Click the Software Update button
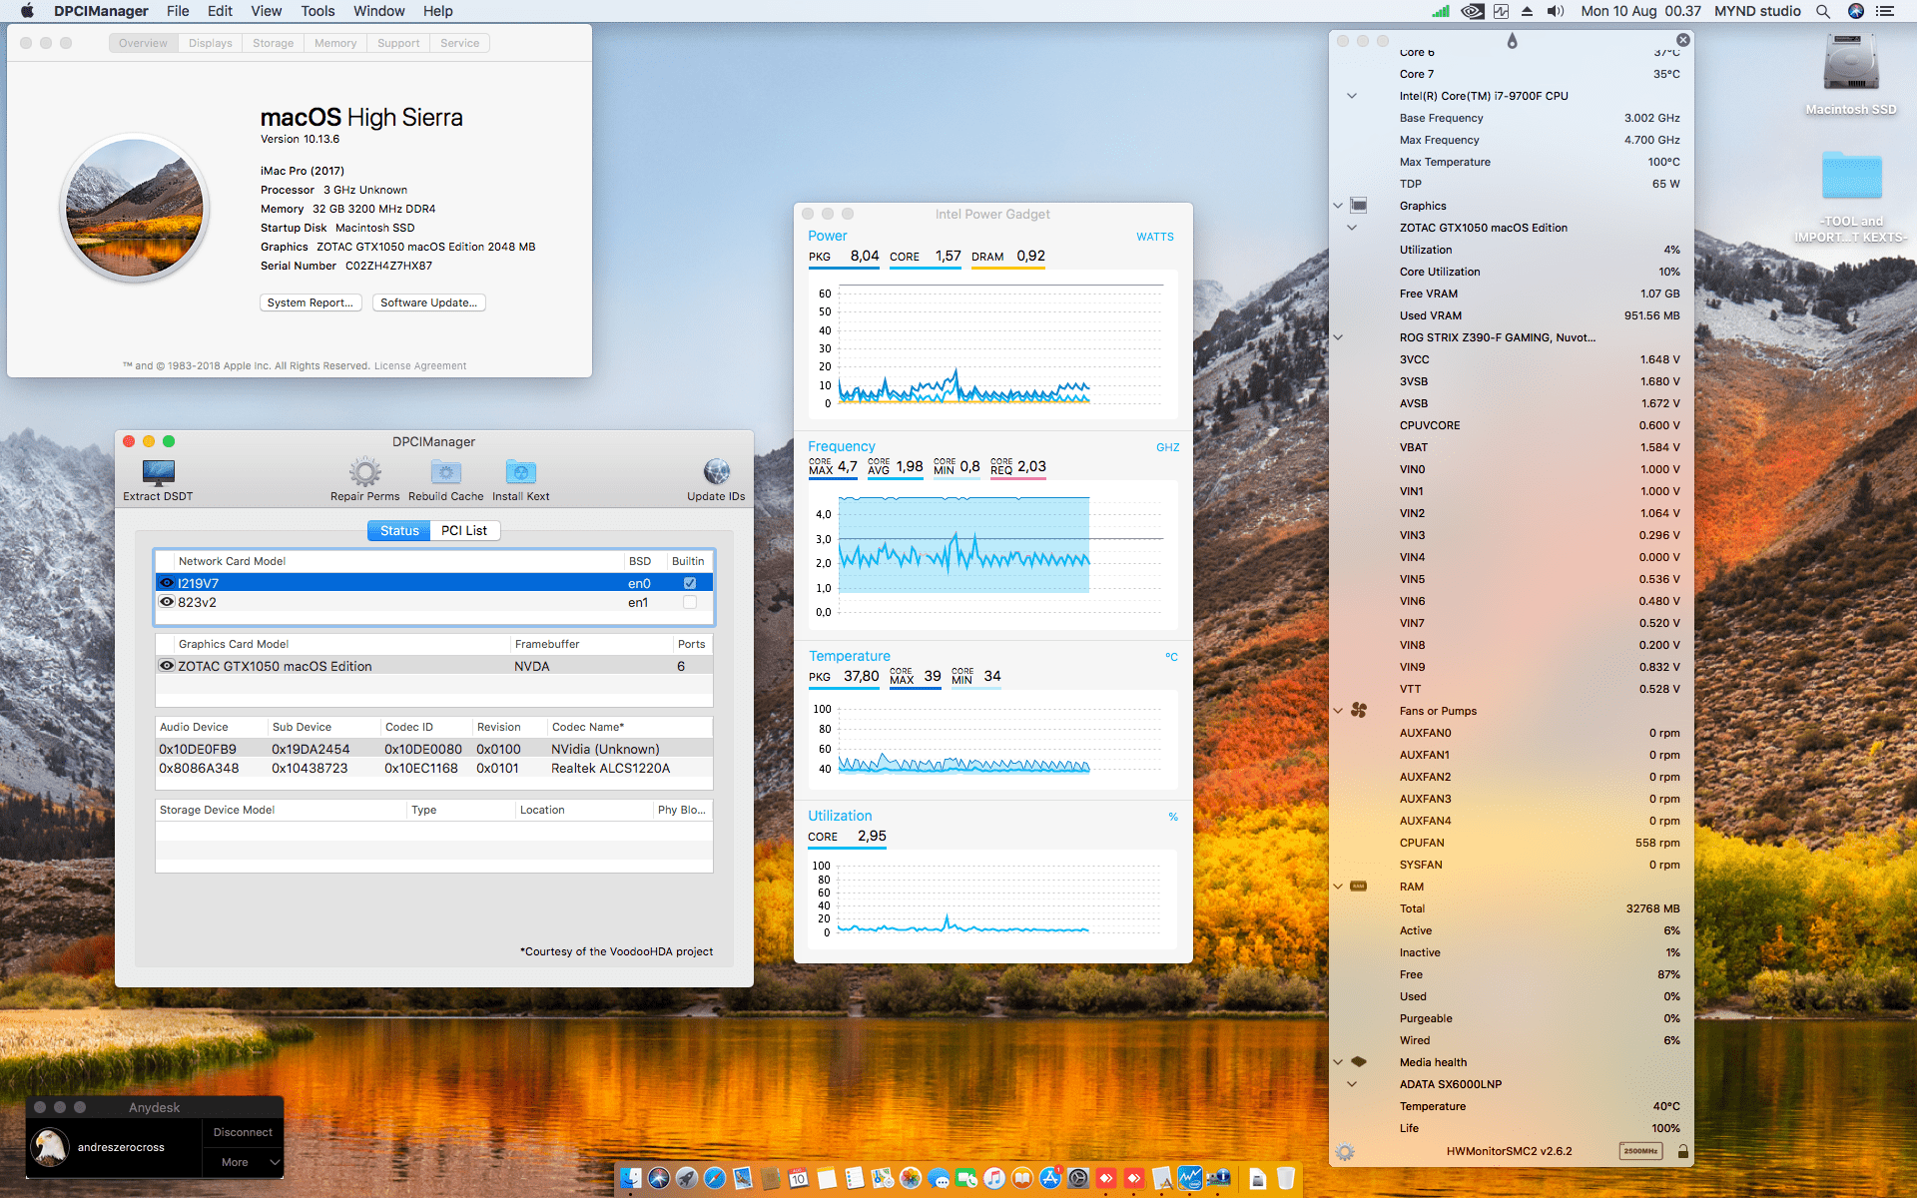Image resolution: width=1917 pixels, height=1198 pixels. pyautogui.click(x=428, y=302)
